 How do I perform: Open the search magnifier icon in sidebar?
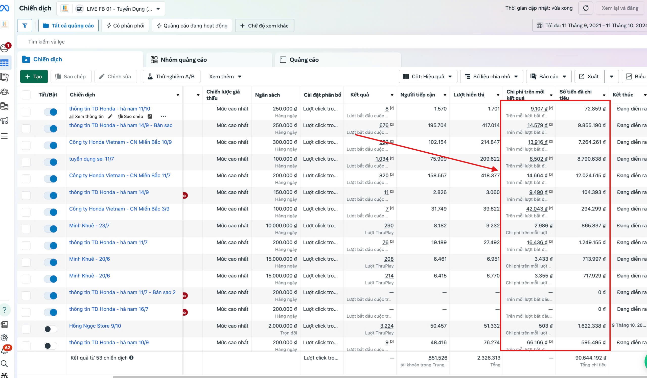(x=4, y=364)
